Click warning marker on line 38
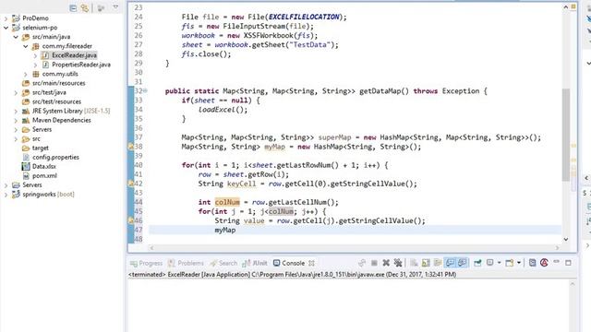Image resolution: width=591 pixels, height=332 pixels. 131,147
